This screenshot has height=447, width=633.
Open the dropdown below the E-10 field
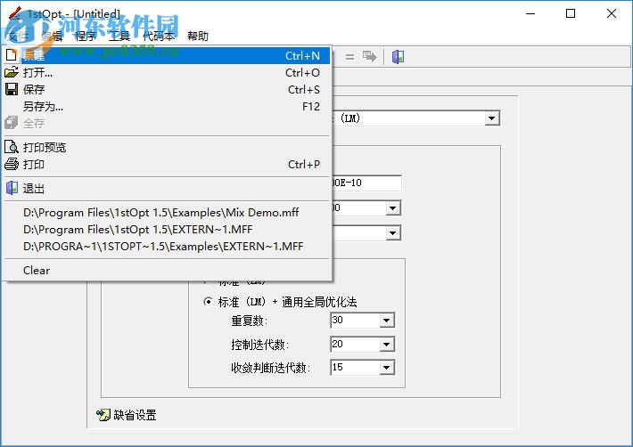click(x=392, y=208)
